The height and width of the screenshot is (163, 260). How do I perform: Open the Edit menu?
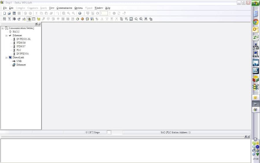(x=11, y=8)
